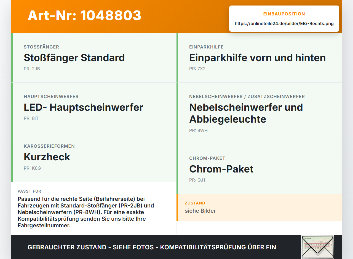Click the 'PR: 7X2' code
Viewport: 353px width, 259px height.
pos(197,69)
